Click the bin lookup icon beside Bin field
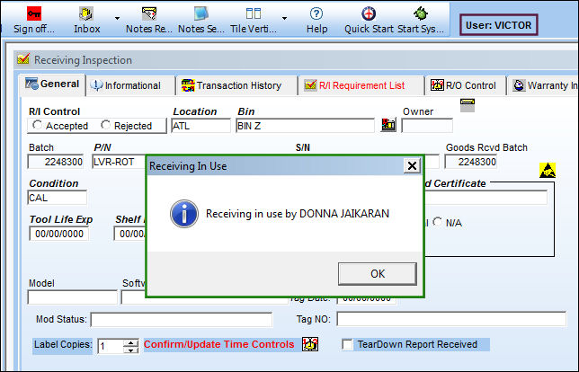 click(x=388, y=125)
